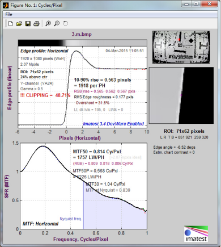Click the peak of the edge profile curve

[x=76, y=51]
